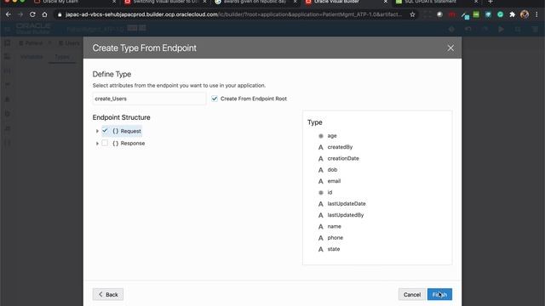Viewport: 545px width, 306px height.
Task: Click the browser forward arrow
Action: [x=20, y=14]
